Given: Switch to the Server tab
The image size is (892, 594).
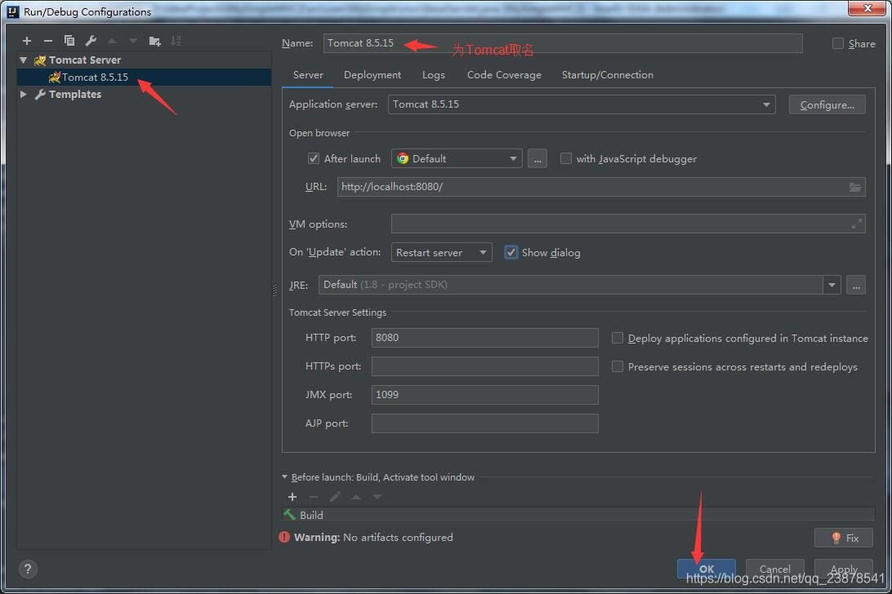Looking at the screenshot, I should (x=308, y=75).
